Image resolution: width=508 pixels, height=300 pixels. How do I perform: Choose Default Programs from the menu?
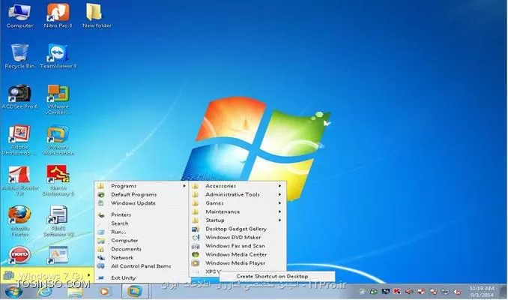coord(142,194)
